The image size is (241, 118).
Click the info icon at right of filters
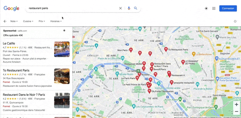click(235, 22)
